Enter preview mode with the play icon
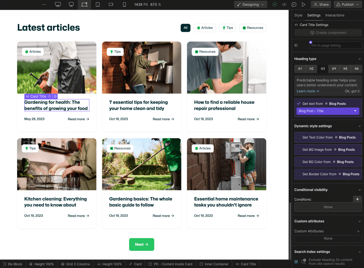The width and height of the screenshot is (364, 268). (303, 4)
